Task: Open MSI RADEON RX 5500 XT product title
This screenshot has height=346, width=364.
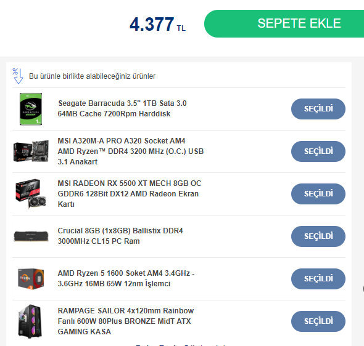Action: (x=130, y=193)
